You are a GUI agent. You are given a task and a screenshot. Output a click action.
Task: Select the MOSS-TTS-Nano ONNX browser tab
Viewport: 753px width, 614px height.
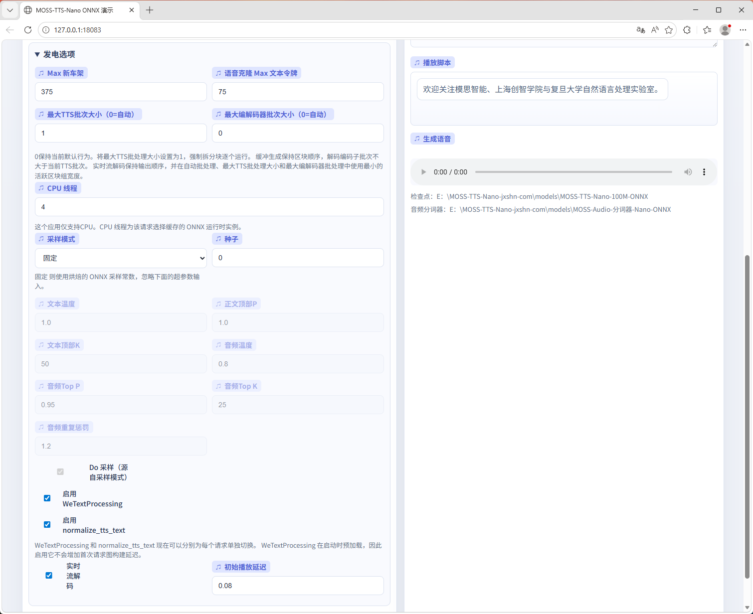pos(75,10)
